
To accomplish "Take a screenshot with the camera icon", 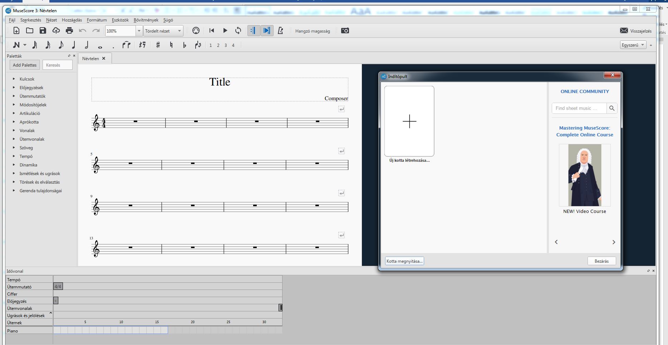I will pyautogui.click(x=345, y=31).
